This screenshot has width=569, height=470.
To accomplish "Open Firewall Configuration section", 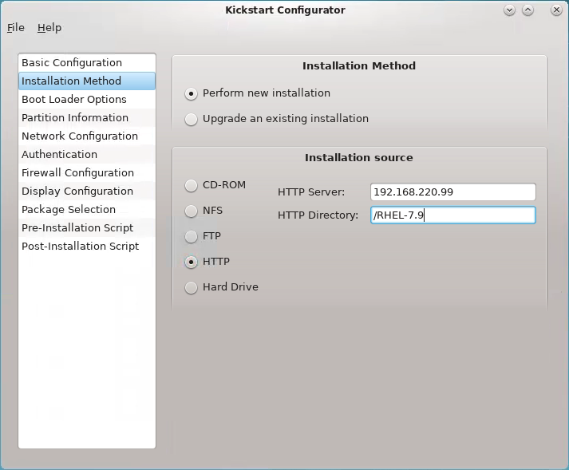I will coord(87,172).
